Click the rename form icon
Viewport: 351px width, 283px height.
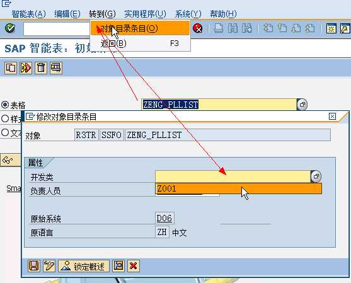click(26, 67)
